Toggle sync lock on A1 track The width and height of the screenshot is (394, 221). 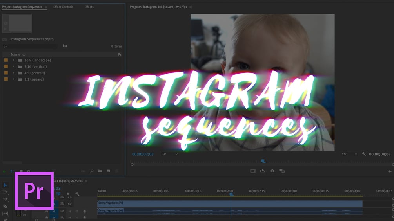(x=62, y=212)
